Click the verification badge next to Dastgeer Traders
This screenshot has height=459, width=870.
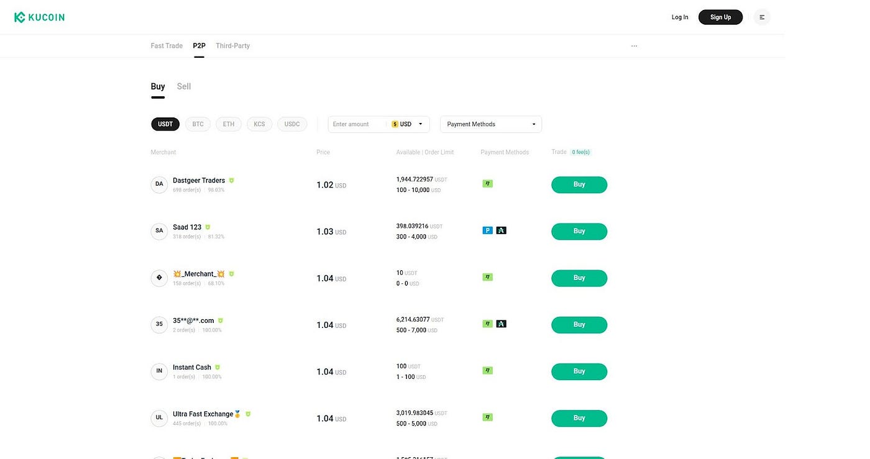tap(231, 180)
